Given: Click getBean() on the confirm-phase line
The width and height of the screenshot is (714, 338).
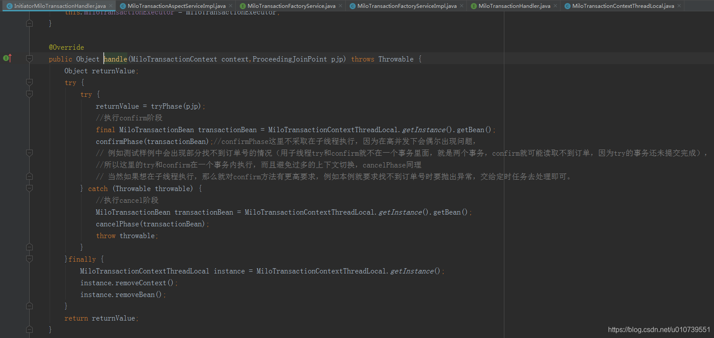Looking at the screenshot, I should 474,130.
